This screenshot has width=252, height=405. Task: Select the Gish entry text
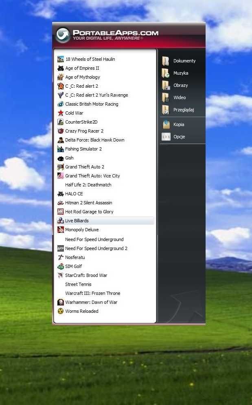point(69,158)
